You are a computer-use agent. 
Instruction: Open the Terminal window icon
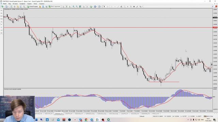[21, 6]
